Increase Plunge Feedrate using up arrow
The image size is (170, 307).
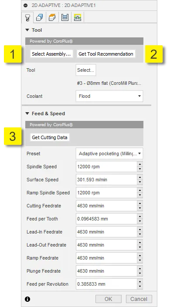tap(140, 268)
